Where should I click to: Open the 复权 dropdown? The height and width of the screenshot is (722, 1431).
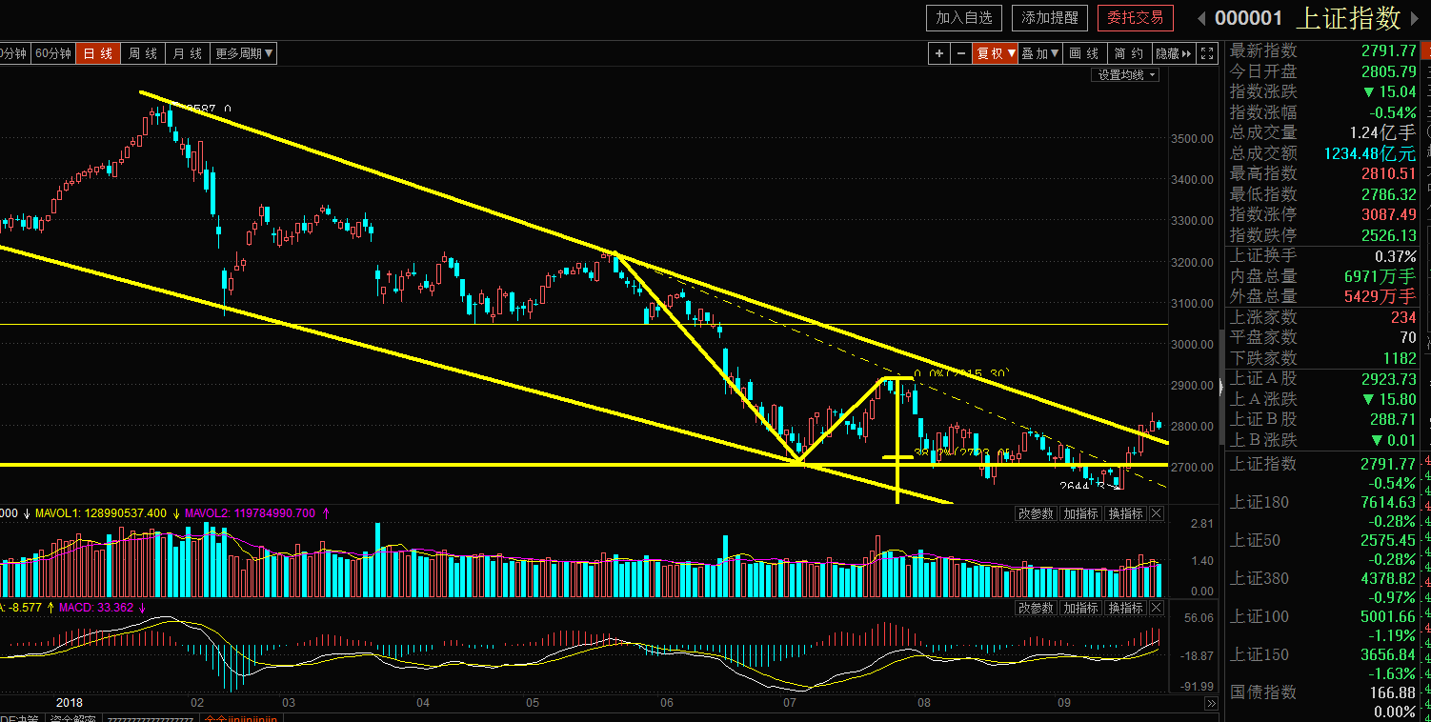[996, 53]
